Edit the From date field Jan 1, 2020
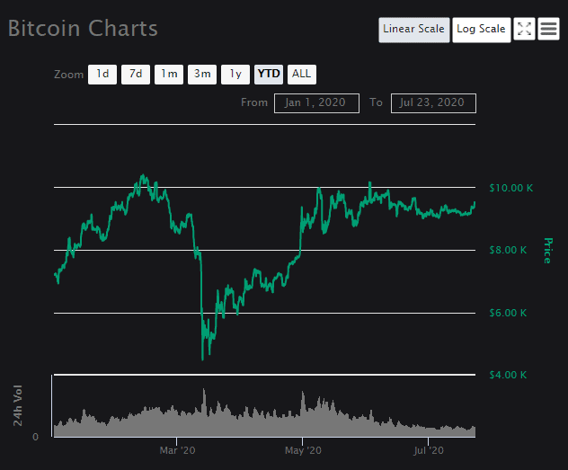 point(316,103)
